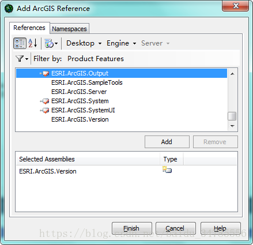Viewport: 253px width, 245px height.
Task: Click the Finish button
Action: pyautogui.click(x=131, y=228)
